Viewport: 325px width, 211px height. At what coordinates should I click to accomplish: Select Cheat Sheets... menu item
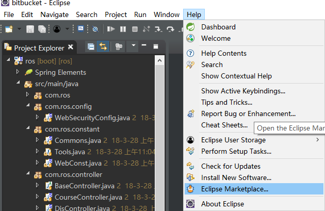pyautogui.click(x=224, y=125)
